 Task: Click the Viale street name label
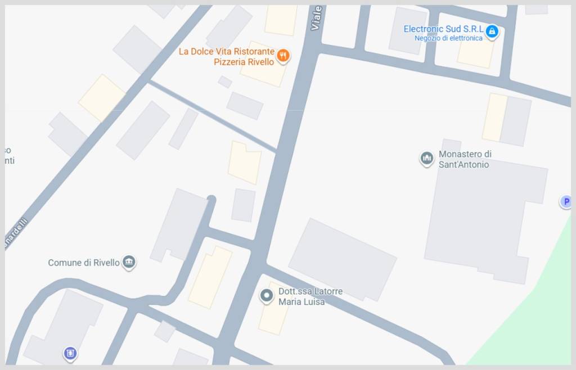click(x=316, y=17)
